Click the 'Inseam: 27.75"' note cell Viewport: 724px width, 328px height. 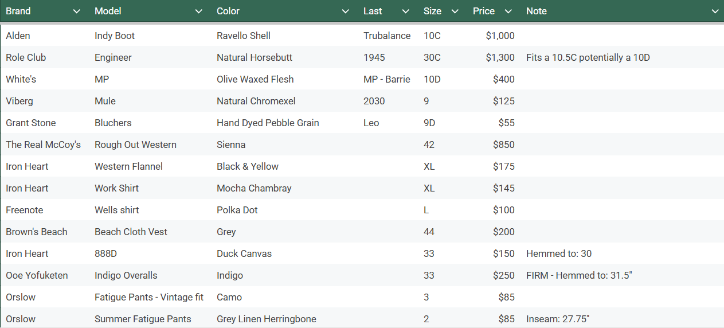[x=558, y=319]
